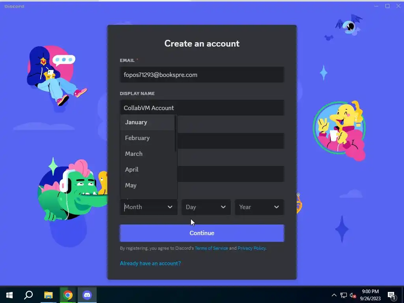Open the Windows Start menu
Screen dimensions: 404x303
[9, 295]
